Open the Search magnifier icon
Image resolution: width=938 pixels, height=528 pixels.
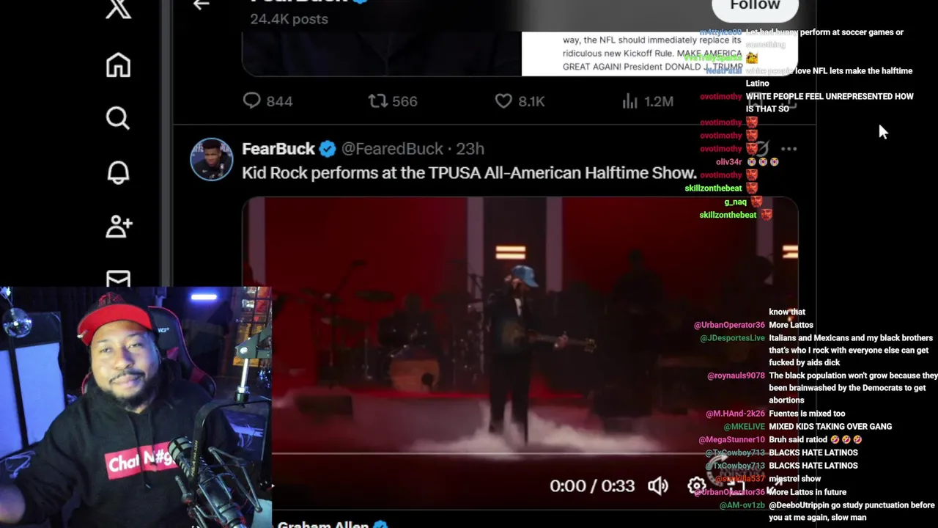coord(118,118)
